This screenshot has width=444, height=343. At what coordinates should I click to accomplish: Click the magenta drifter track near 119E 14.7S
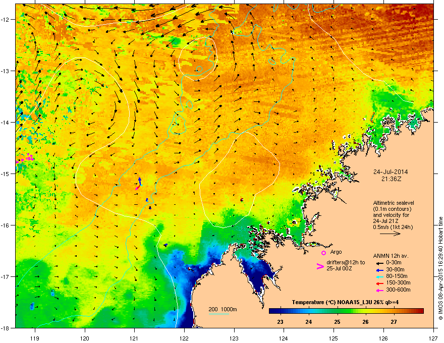point(26,158)
